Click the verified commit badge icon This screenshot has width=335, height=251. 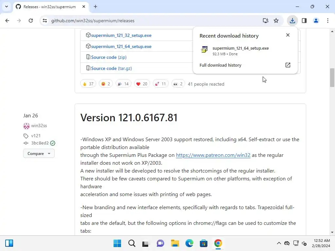tap(53, 143)
